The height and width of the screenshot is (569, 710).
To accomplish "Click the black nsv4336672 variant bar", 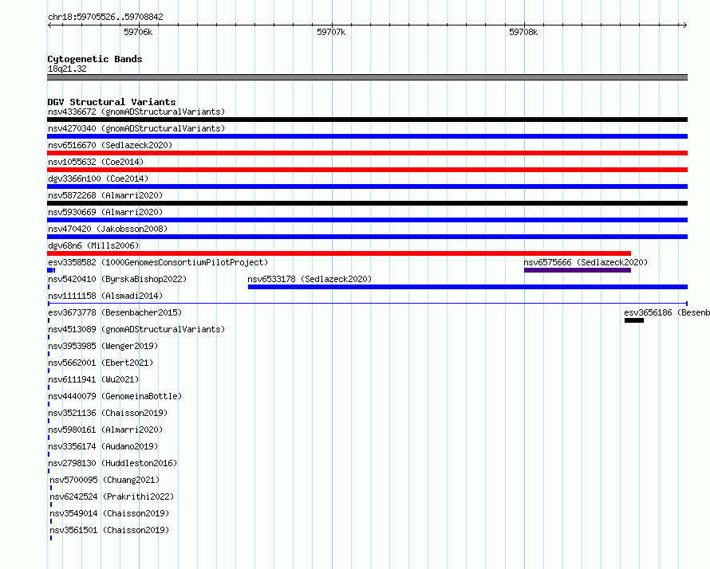I will tap(367, 120).
